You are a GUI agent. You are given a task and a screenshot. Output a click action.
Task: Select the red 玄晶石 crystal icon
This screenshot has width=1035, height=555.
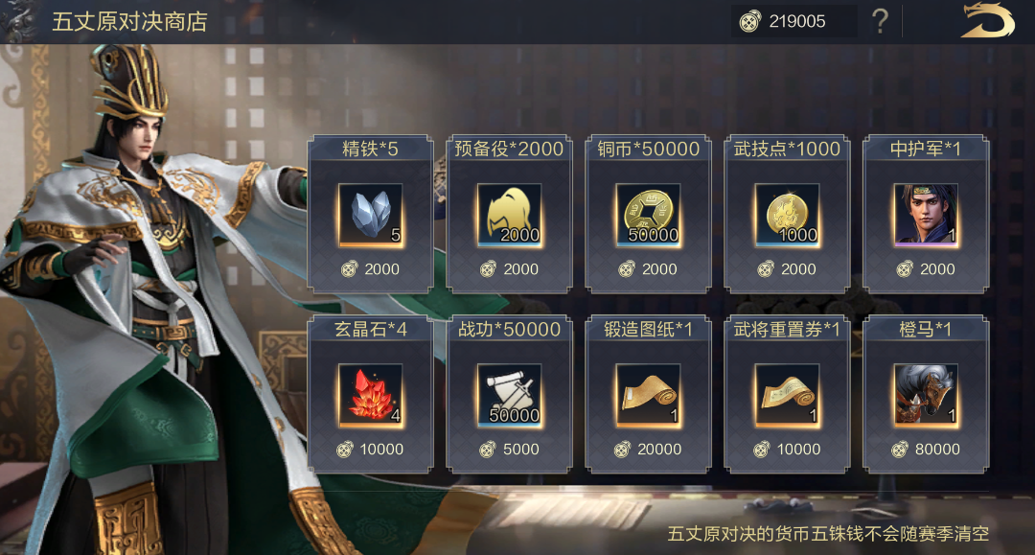pos(370,395)
